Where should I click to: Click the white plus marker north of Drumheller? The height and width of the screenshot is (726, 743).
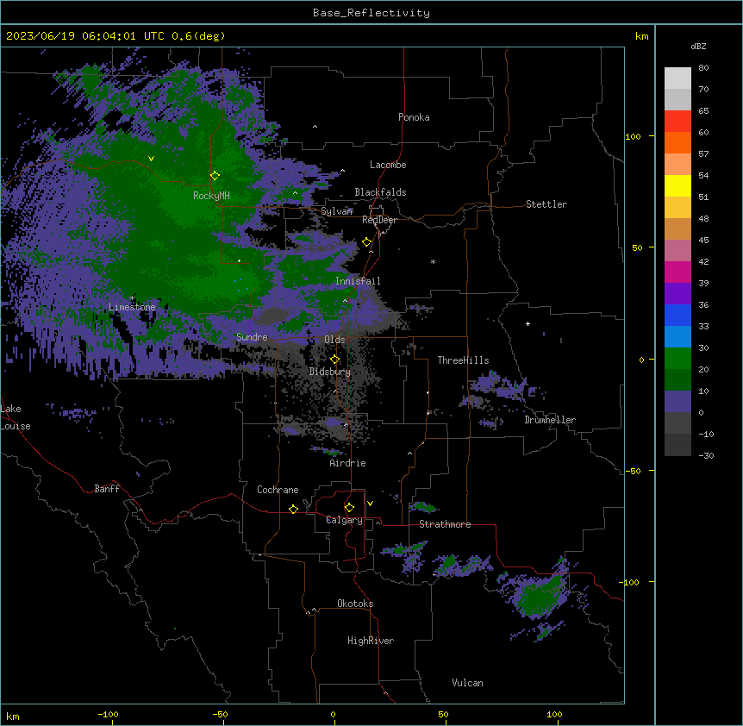[x=528, y=323]
